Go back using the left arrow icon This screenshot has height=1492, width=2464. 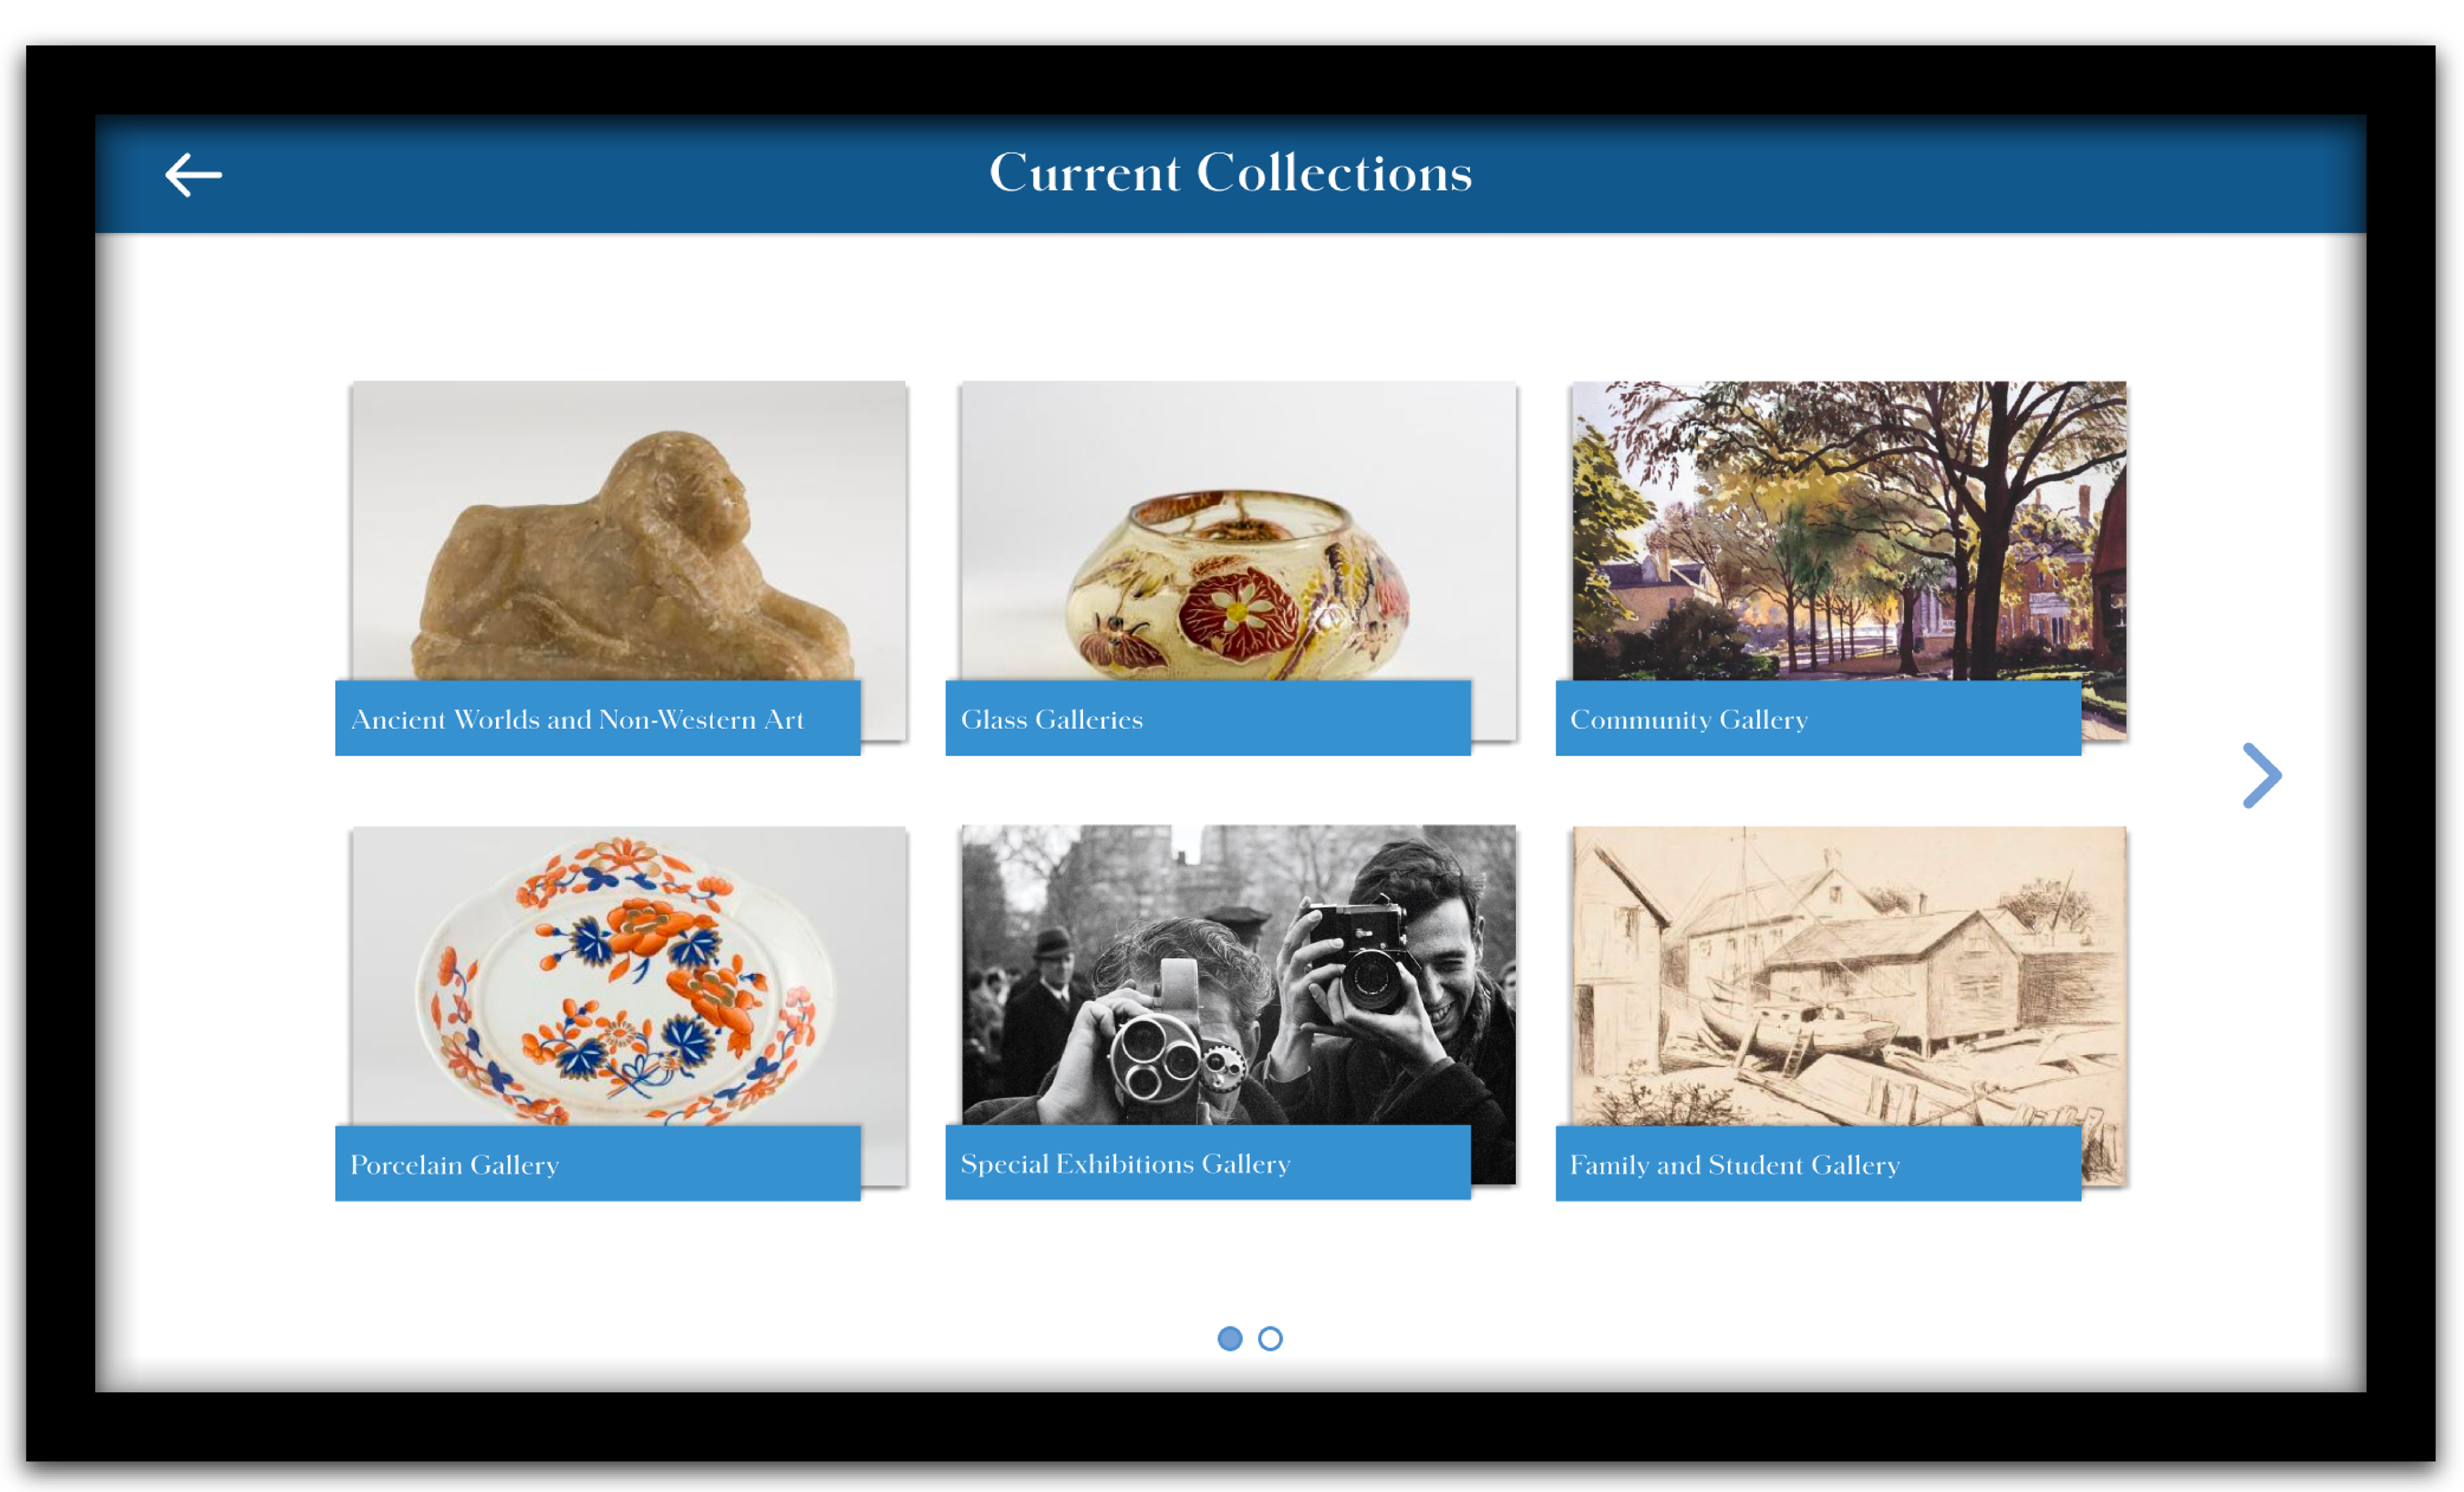(x=193, y=175)
